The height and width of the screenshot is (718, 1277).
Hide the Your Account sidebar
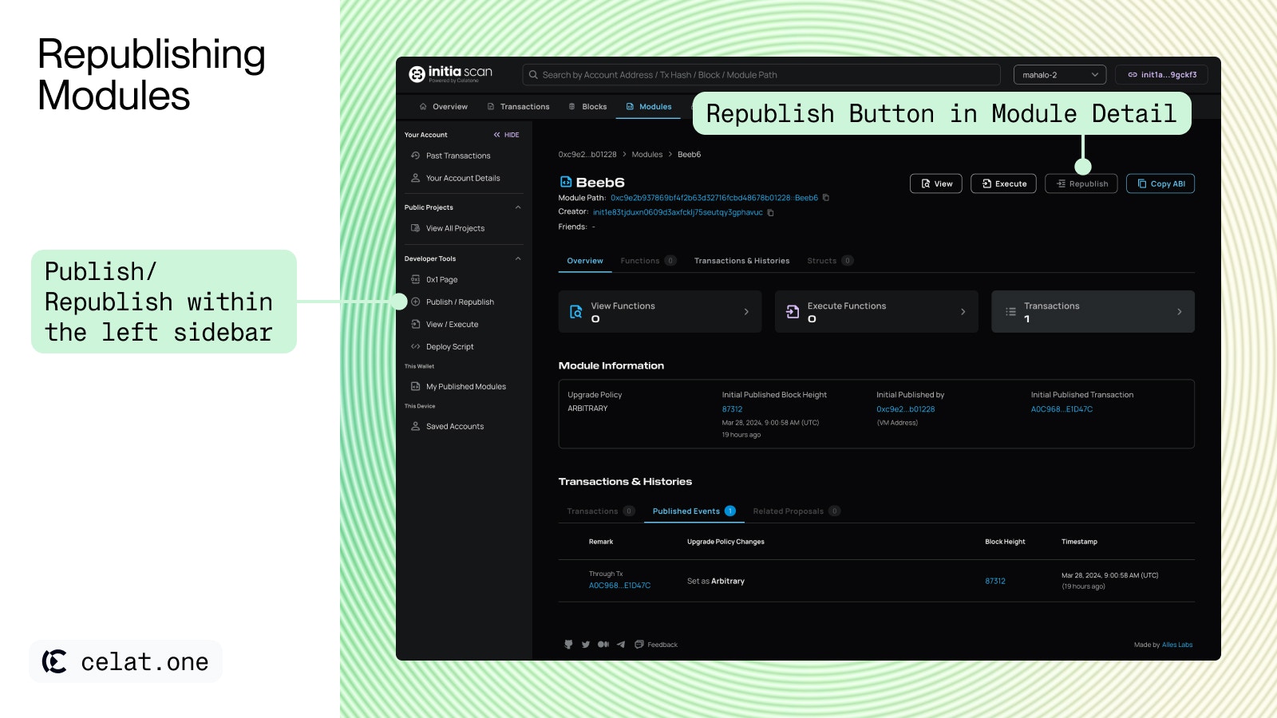pyautogui.click(x=506, y=135)
